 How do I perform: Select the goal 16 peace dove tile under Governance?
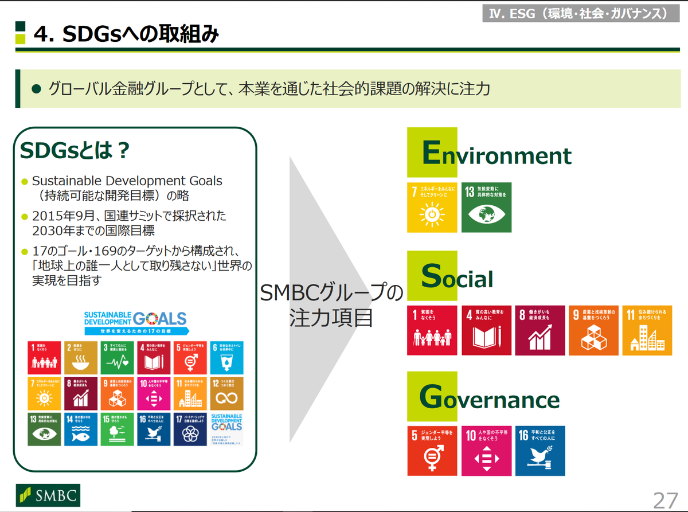coord(540,451)
